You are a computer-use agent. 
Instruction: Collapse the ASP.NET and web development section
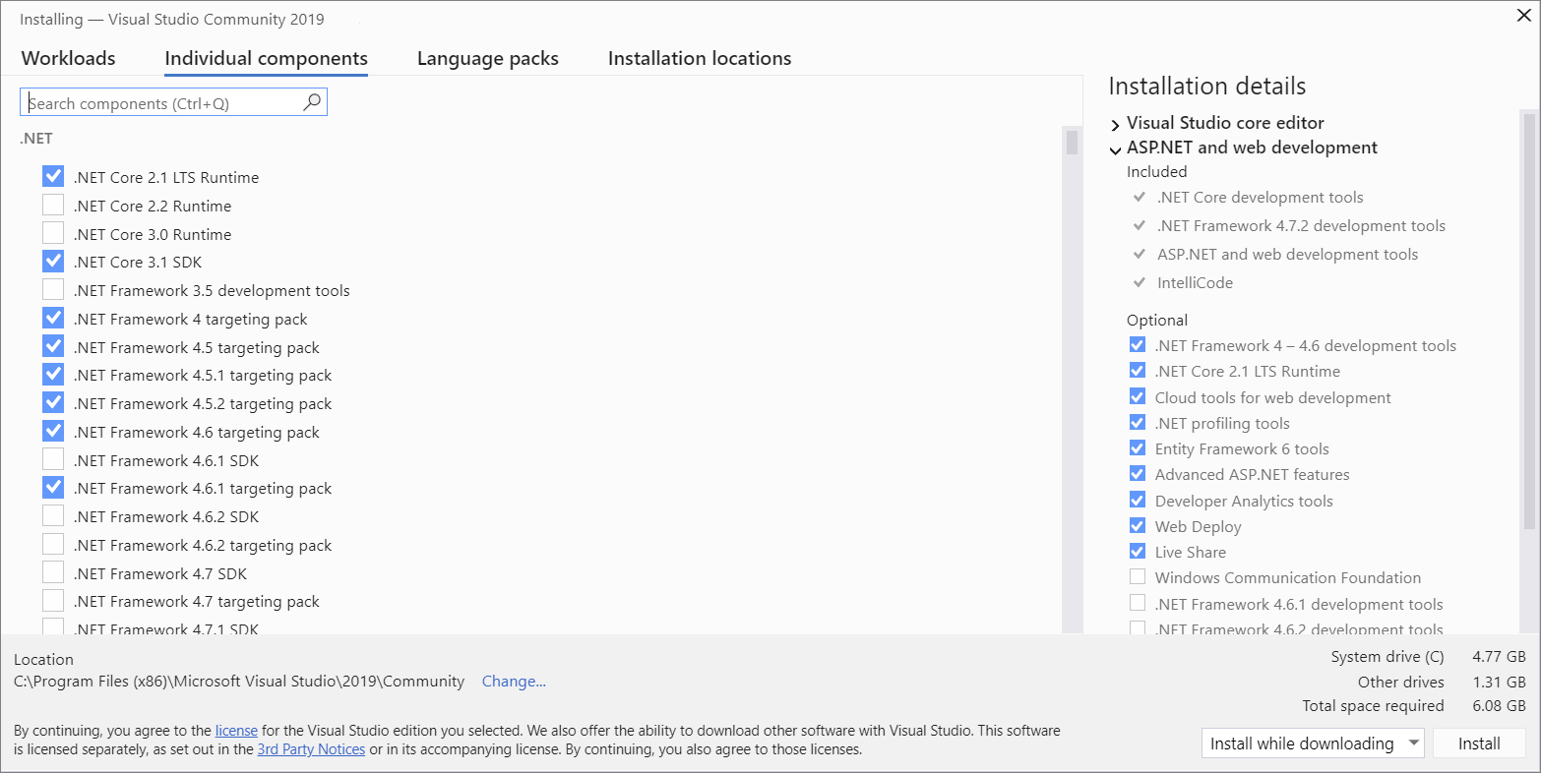(1116, 149)
